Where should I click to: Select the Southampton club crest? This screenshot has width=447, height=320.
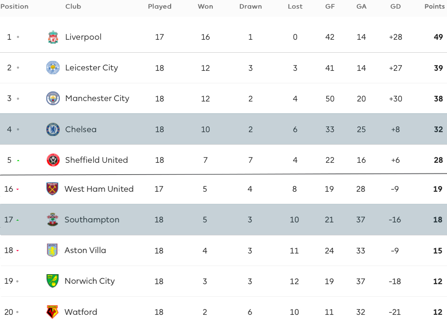tap(52, 220)
